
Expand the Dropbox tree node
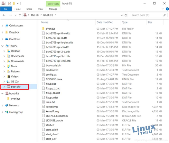(x=3, y=32)
